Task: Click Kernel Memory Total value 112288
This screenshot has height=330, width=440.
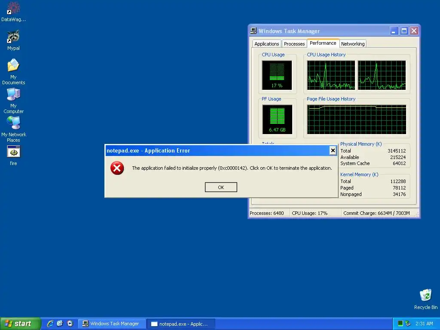Action: pyautogui.click(x=398, y=182)
